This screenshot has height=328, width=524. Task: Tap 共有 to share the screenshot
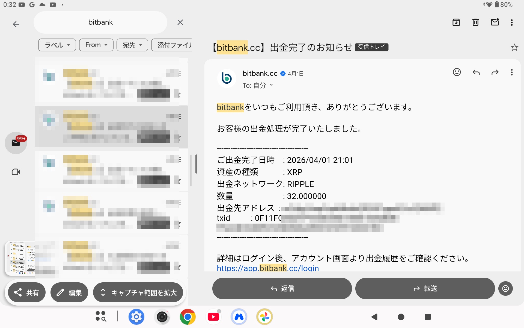coord(27,292)
